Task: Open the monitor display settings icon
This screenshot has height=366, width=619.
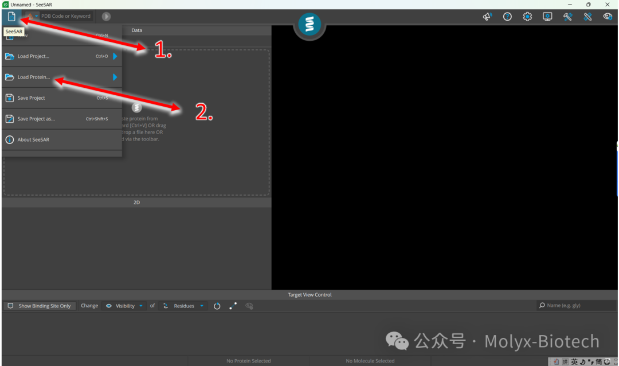Action: tap(547, 17)
